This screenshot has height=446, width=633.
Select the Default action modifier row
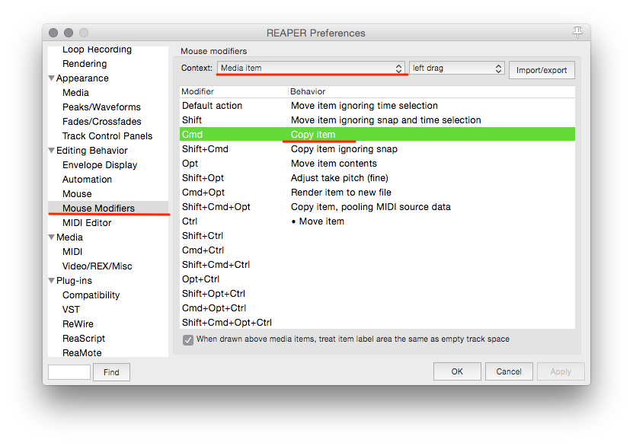point(378,106)
